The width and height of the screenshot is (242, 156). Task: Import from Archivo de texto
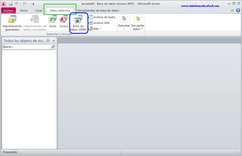pyautogui.click(x=102, y=17)
